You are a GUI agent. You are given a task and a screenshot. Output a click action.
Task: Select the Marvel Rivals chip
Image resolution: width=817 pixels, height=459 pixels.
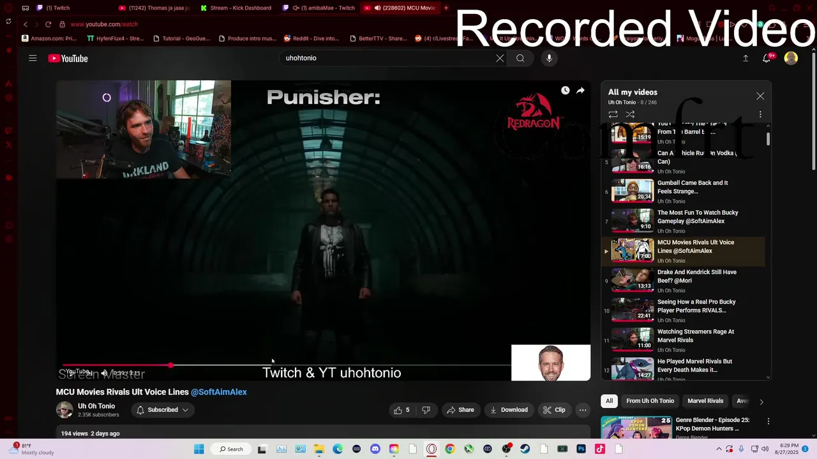click(705, 401)
